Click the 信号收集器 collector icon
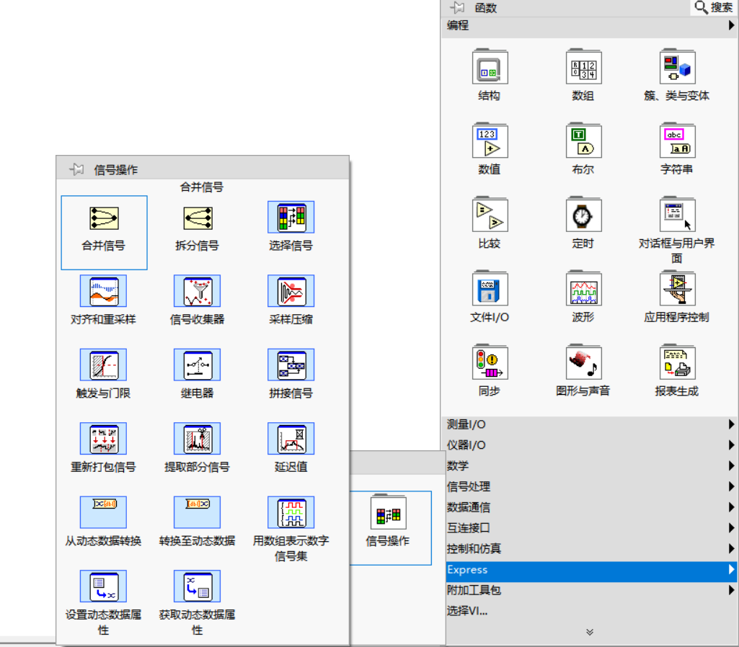This screenshot has width=739, height=647. click(x=197, y=292)
